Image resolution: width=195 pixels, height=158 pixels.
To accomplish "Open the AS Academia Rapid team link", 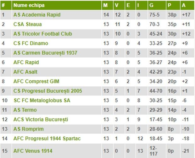I will [37, 15].
